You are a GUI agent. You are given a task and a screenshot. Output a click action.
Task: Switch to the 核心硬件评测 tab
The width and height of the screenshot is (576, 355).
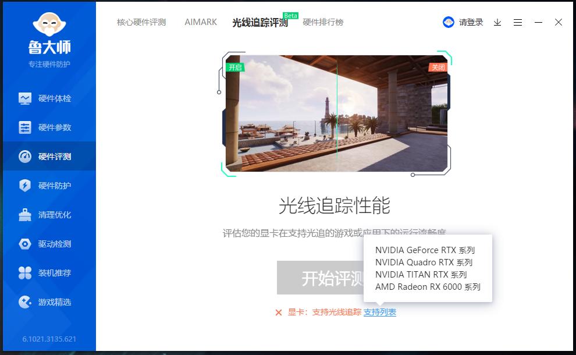point(140,22)
